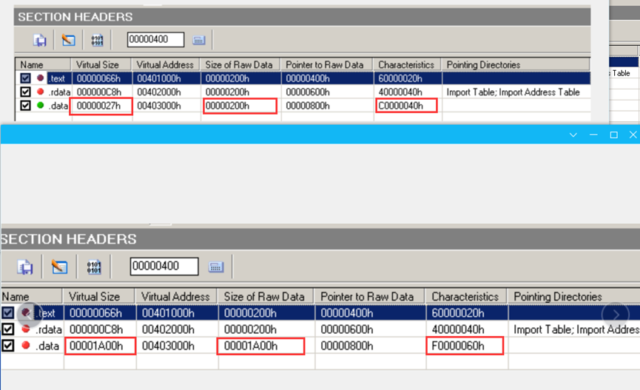This screenshot has height=390, width=640.
Task: Click the save icon in upper Section Headers toolbar
Action: pos(40,40)
